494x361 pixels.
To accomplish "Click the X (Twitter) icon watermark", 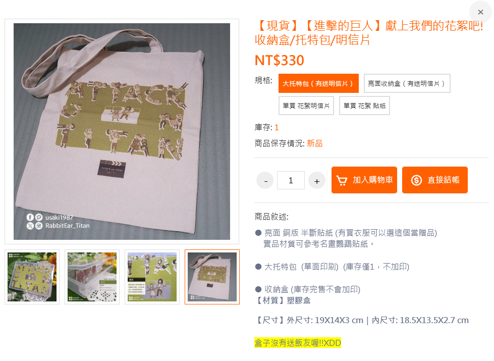I will coord(30,226).
